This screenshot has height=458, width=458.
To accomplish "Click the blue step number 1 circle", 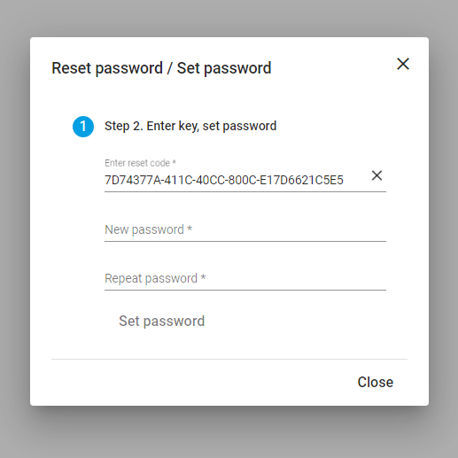I will [83, 127].
